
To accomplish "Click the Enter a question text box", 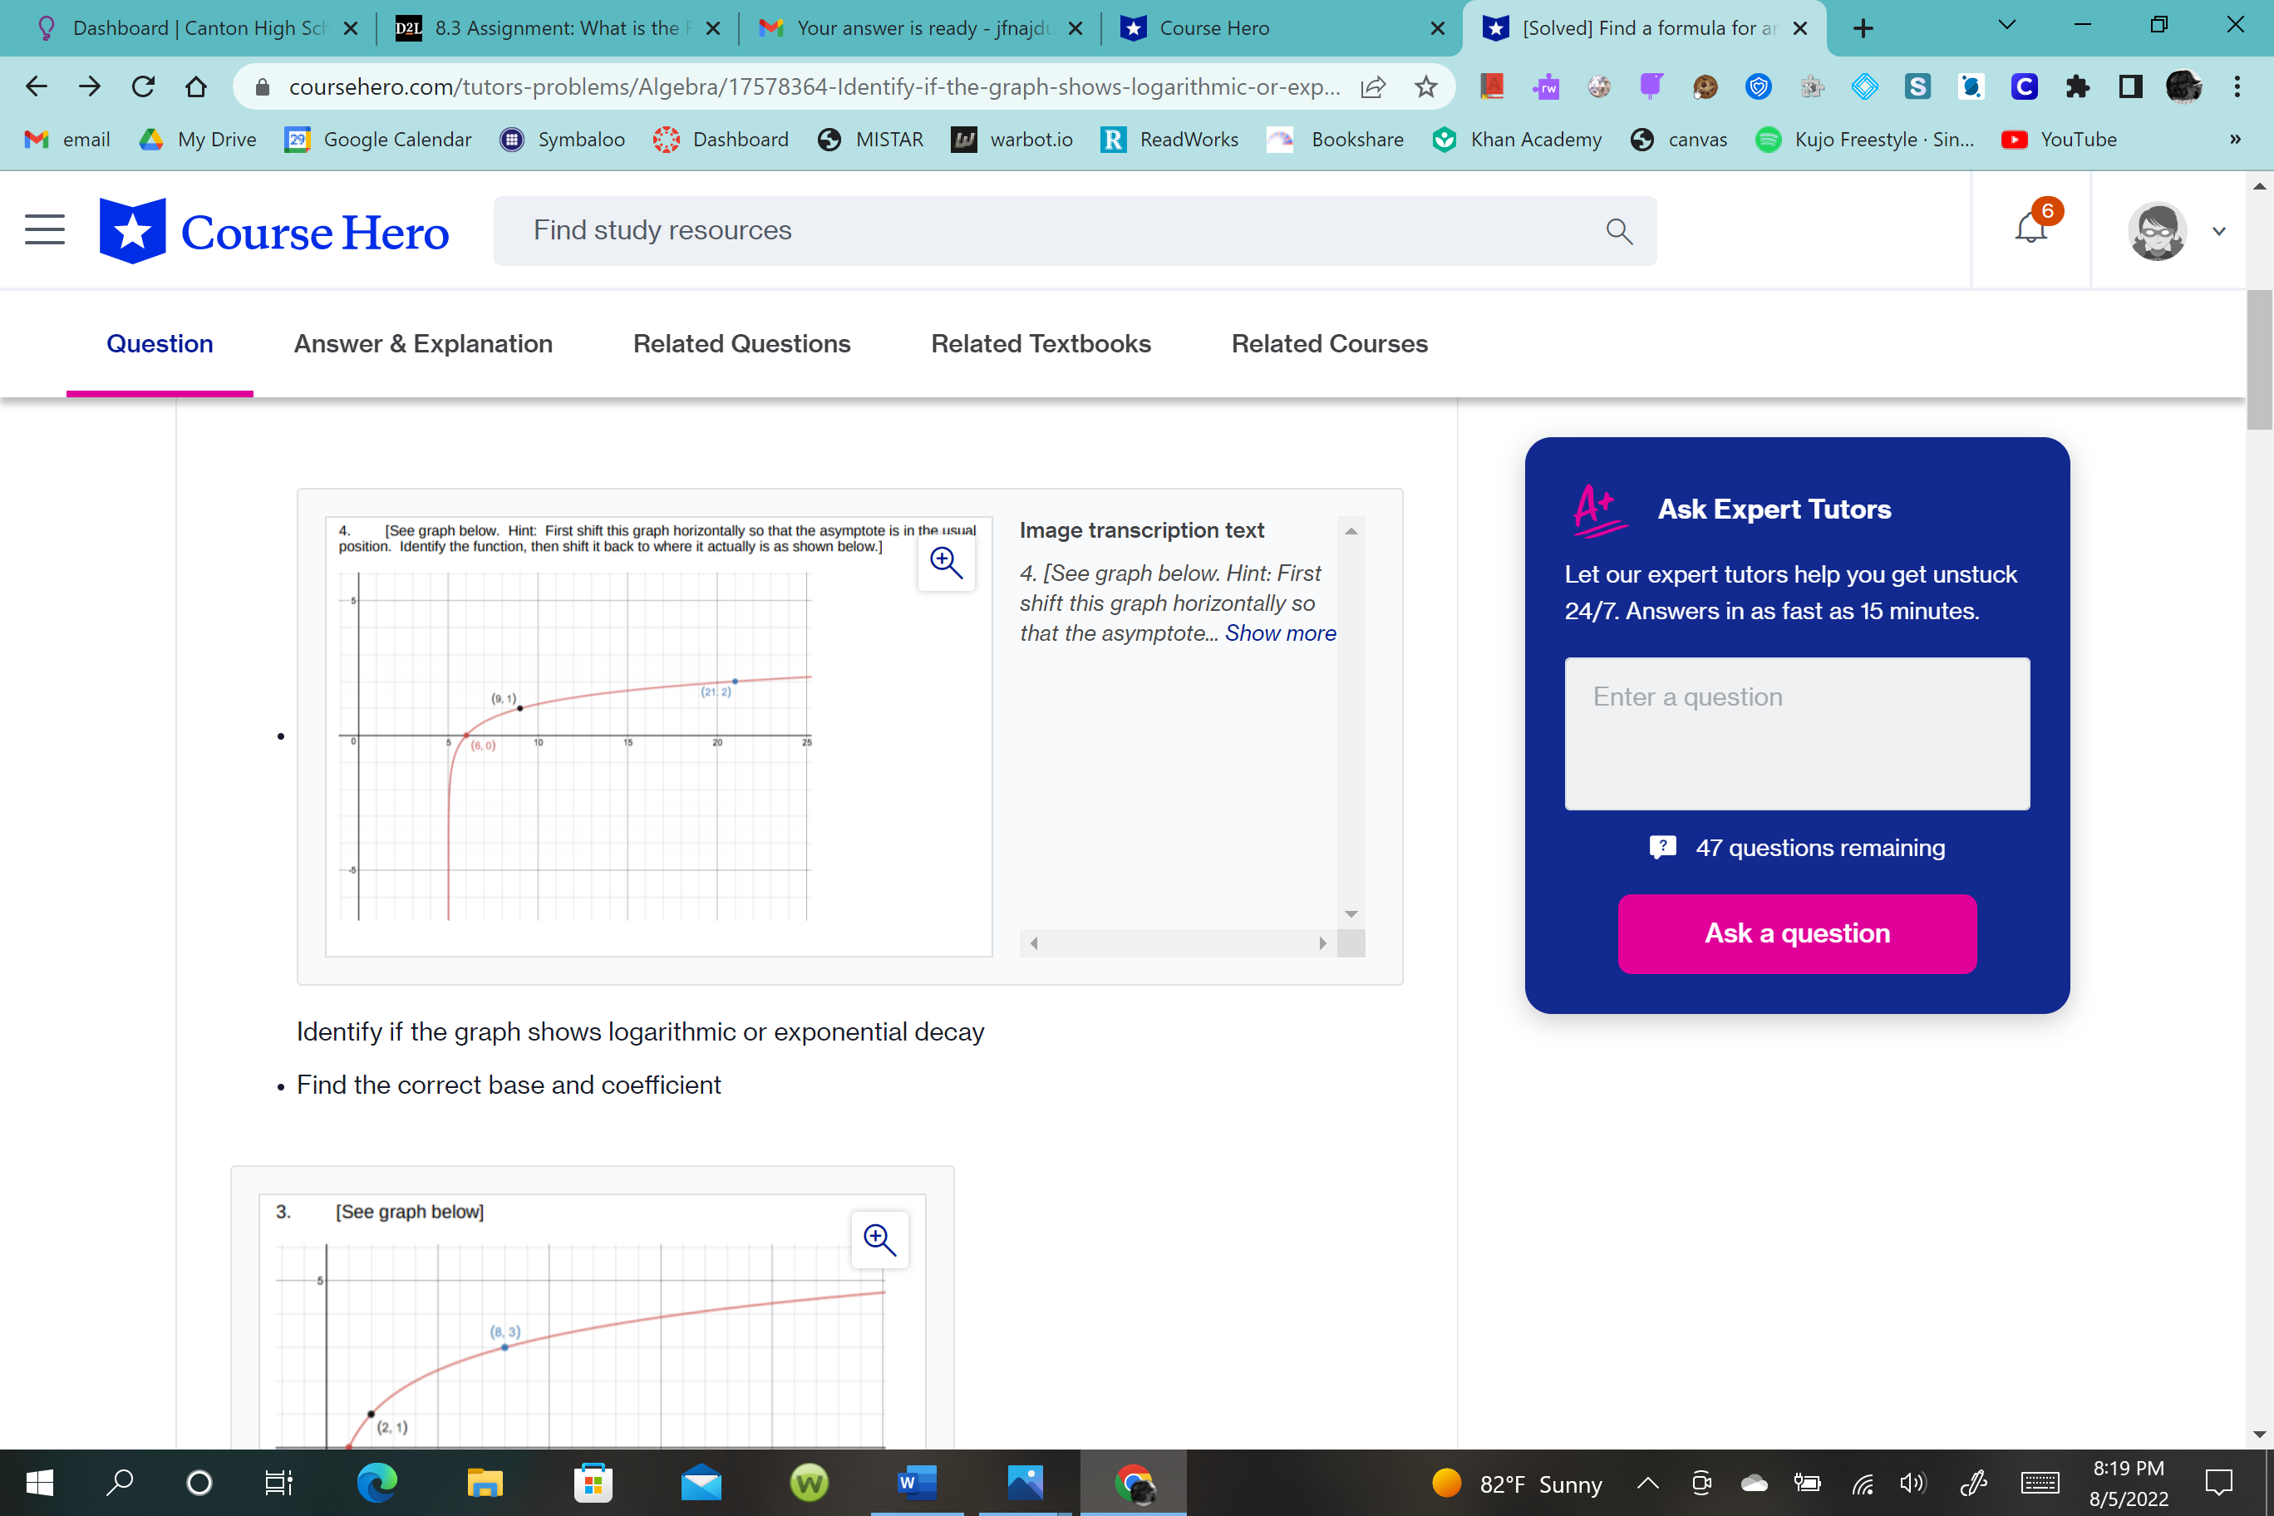I will tap(1796, 733).
